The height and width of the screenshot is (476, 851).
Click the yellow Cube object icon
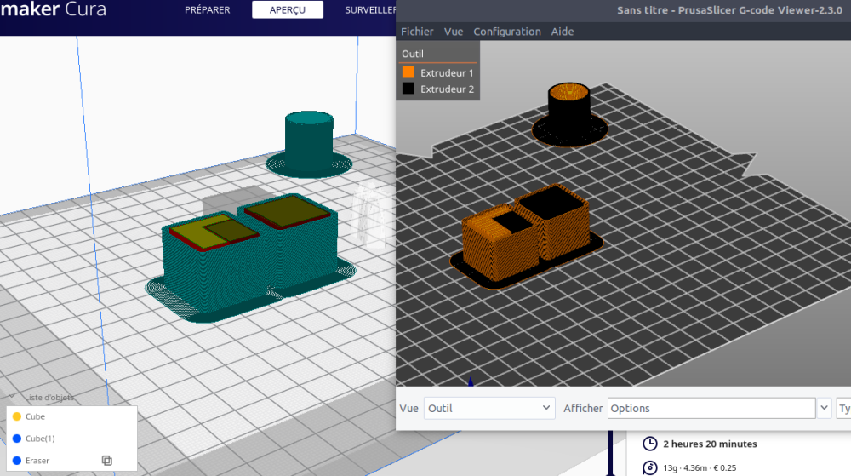16,416
